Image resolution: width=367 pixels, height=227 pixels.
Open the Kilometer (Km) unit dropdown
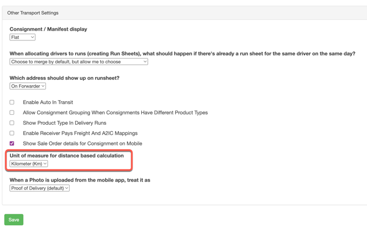[28, 164]
